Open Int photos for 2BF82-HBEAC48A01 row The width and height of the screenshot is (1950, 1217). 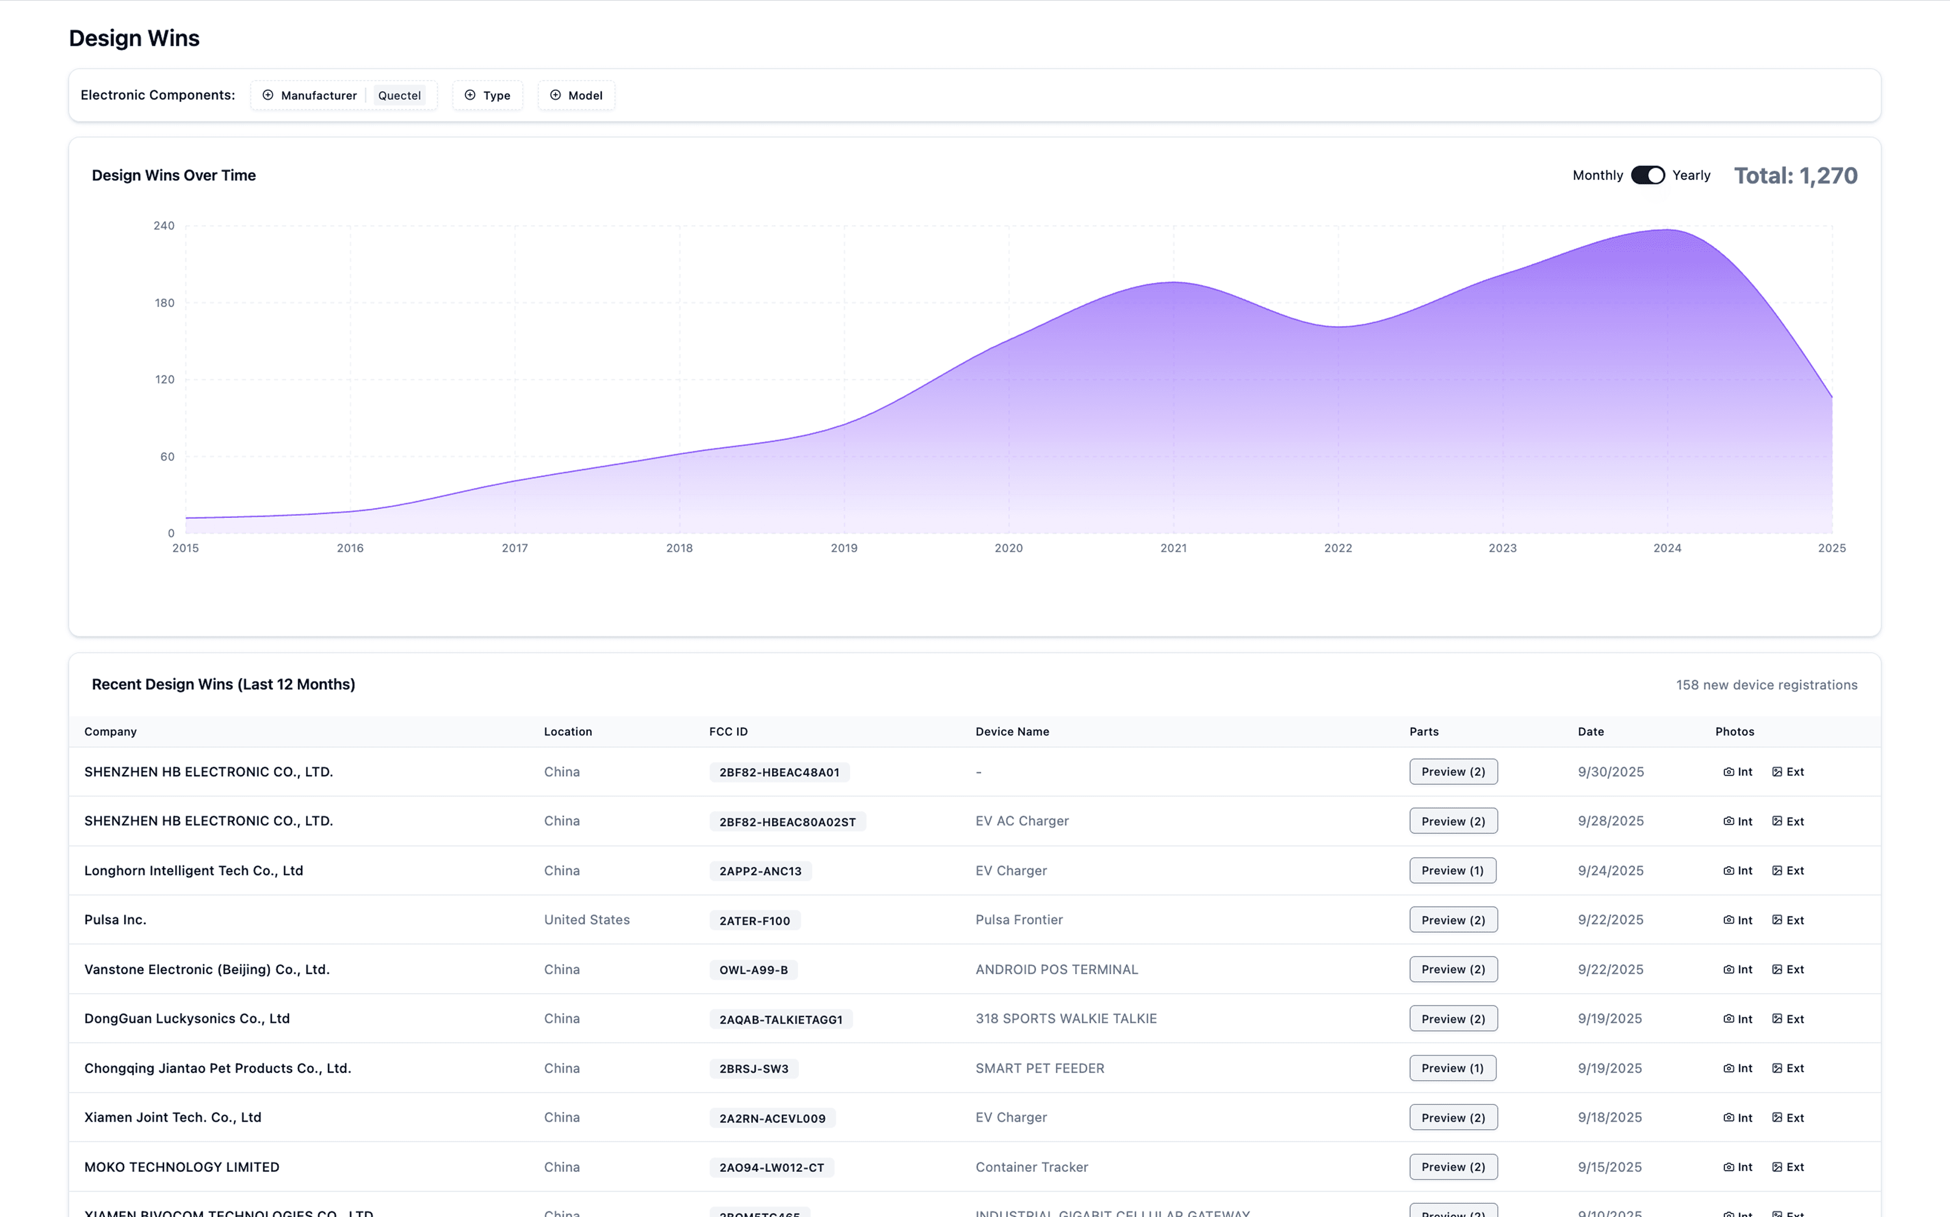pyautogui.click(x=1738, y=772)
